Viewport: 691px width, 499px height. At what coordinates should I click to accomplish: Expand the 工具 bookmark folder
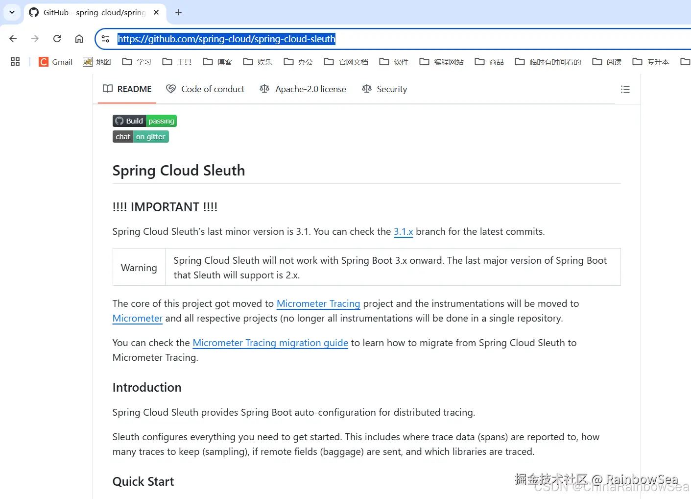tap(177, 62)
